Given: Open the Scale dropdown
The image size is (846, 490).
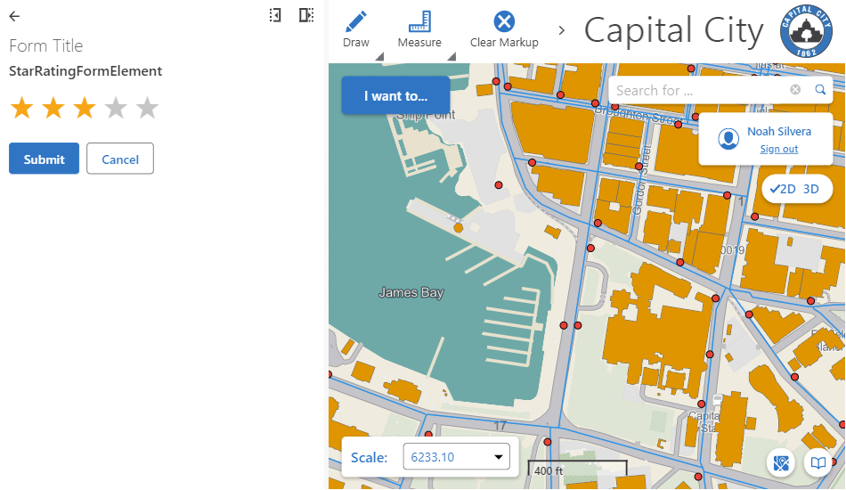Looking at the screenshot, I should click(456, 458).
